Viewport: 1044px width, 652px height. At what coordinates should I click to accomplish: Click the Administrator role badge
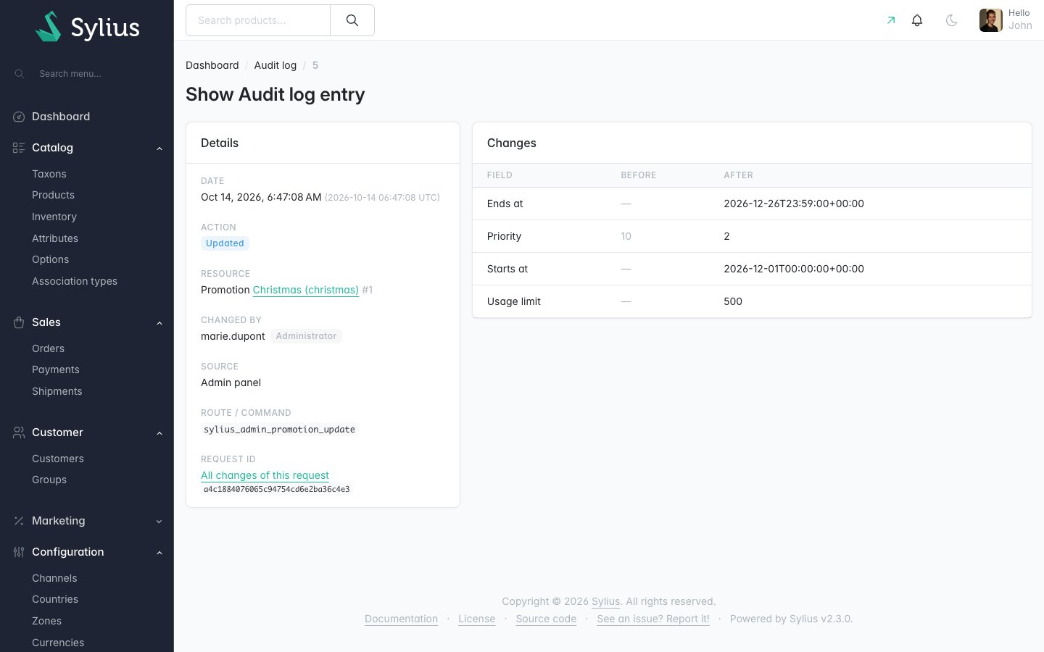[306, 336]
